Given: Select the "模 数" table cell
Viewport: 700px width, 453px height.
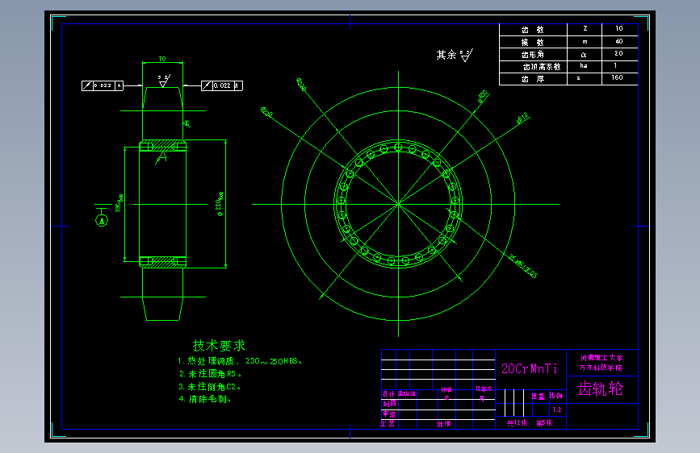Looking at the screenshot, I should pos(533,43).
